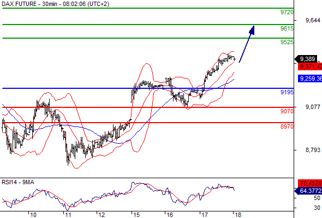Click the date label 17 on time axis
The width and height of the screenshot is (322, 218).
205,215
